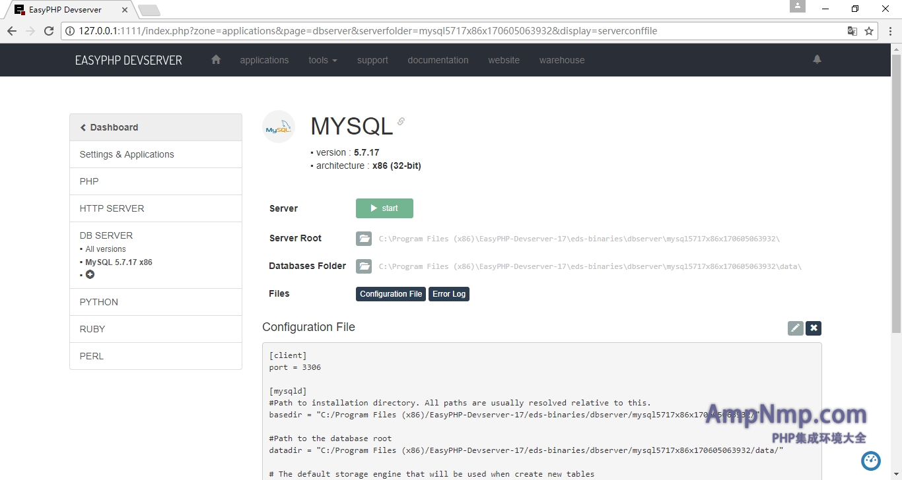Viewport: 902px width, 480px height.
Task: Click the scrollbar down arrow
Action: 896,474
